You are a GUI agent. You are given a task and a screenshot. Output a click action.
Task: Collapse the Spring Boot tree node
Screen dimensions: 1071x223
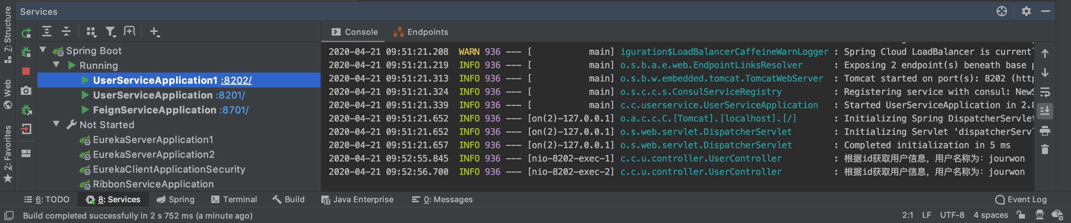click(43, 50)
